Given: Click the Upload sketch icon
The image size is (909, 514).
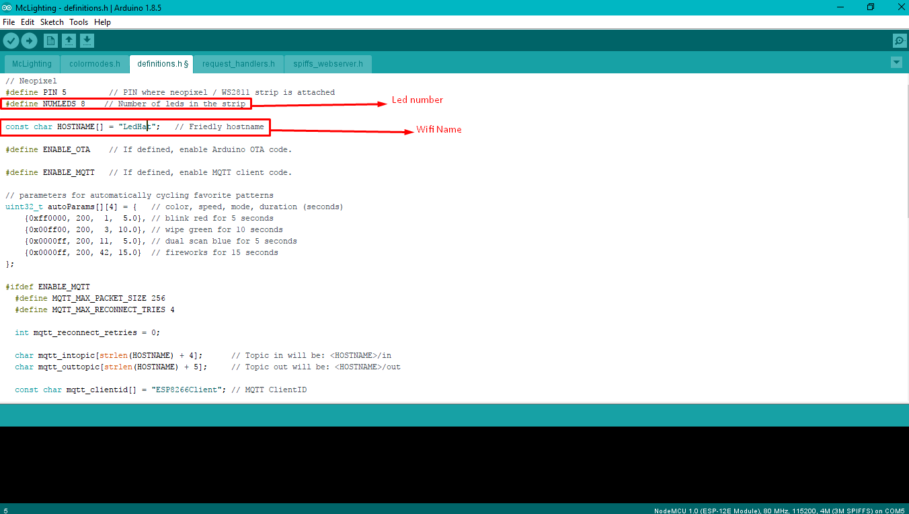Looking at the screenshot, I should (29, 40).
